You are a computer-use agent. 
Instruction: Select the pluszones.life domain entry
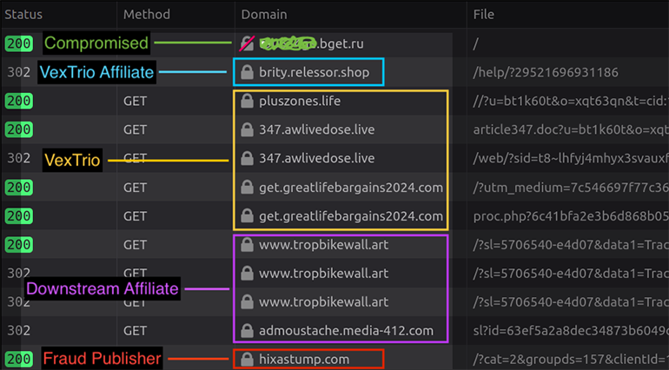click(299, 101)
